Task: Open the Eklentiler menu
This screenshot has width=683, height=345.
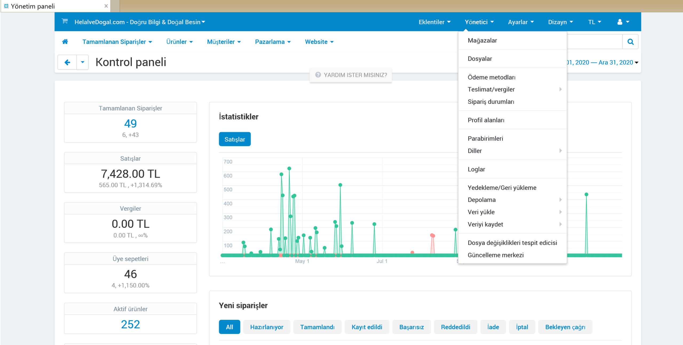Action: [x=435, y=22]
